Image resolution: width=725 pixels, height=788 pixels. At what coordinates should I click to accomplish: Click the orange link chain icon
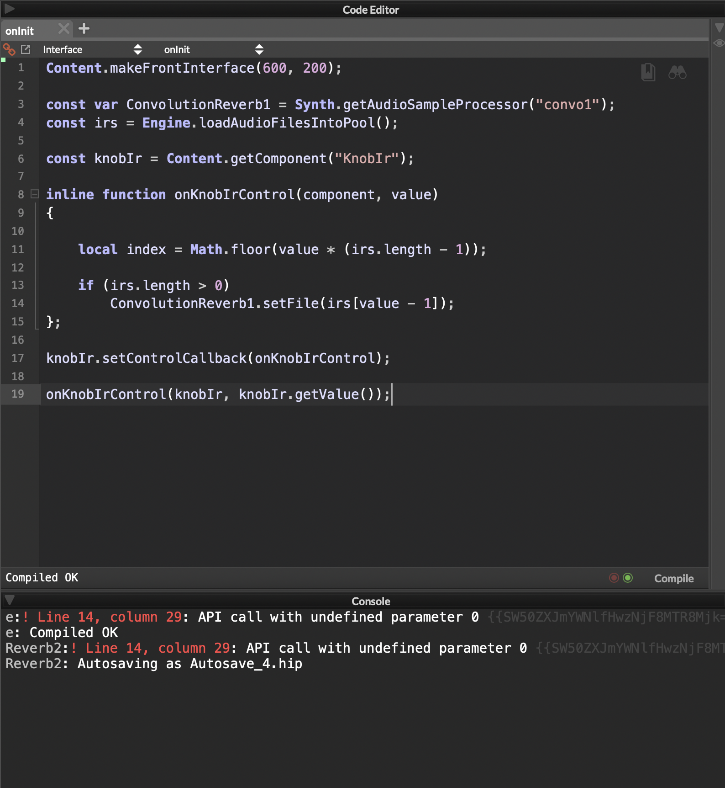pyautogui.click(x=9, y=49)
